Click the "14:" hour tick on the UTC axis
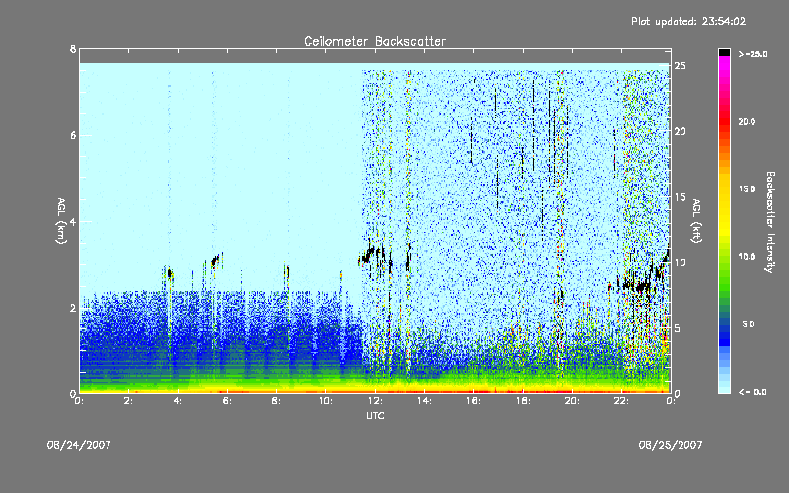 click(x=425, y=401)
